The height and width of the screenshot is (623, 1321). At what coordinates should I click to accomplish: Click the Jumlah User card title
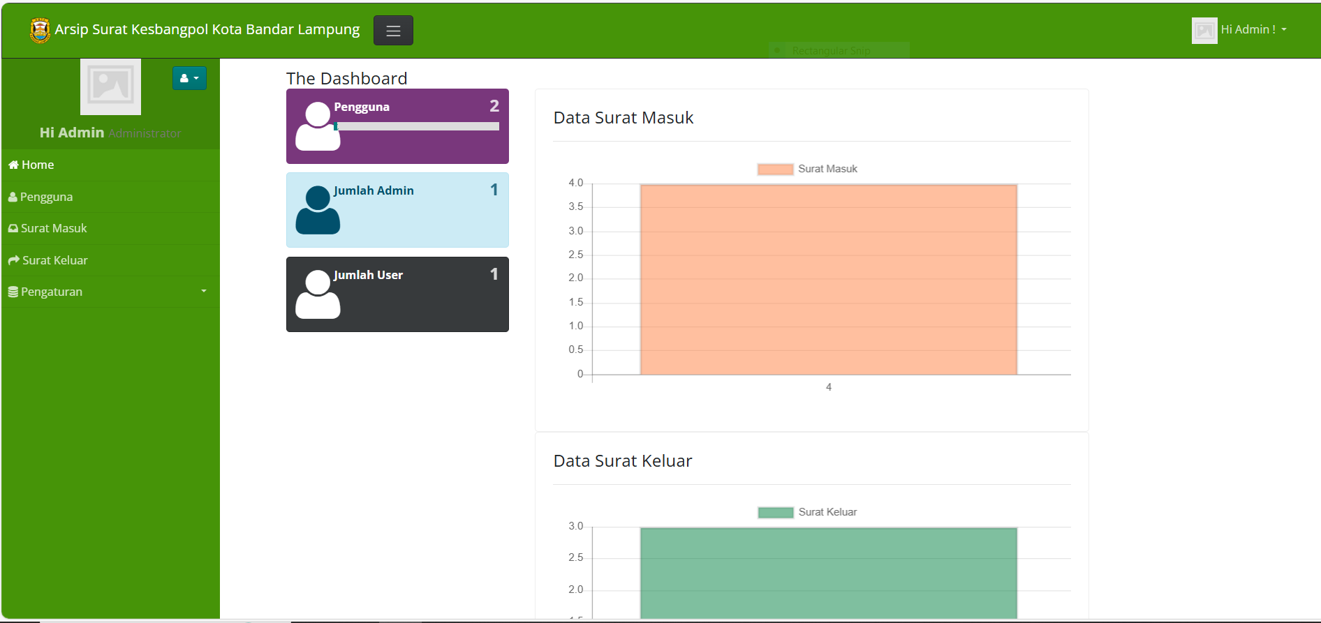[x=368, y=275]
